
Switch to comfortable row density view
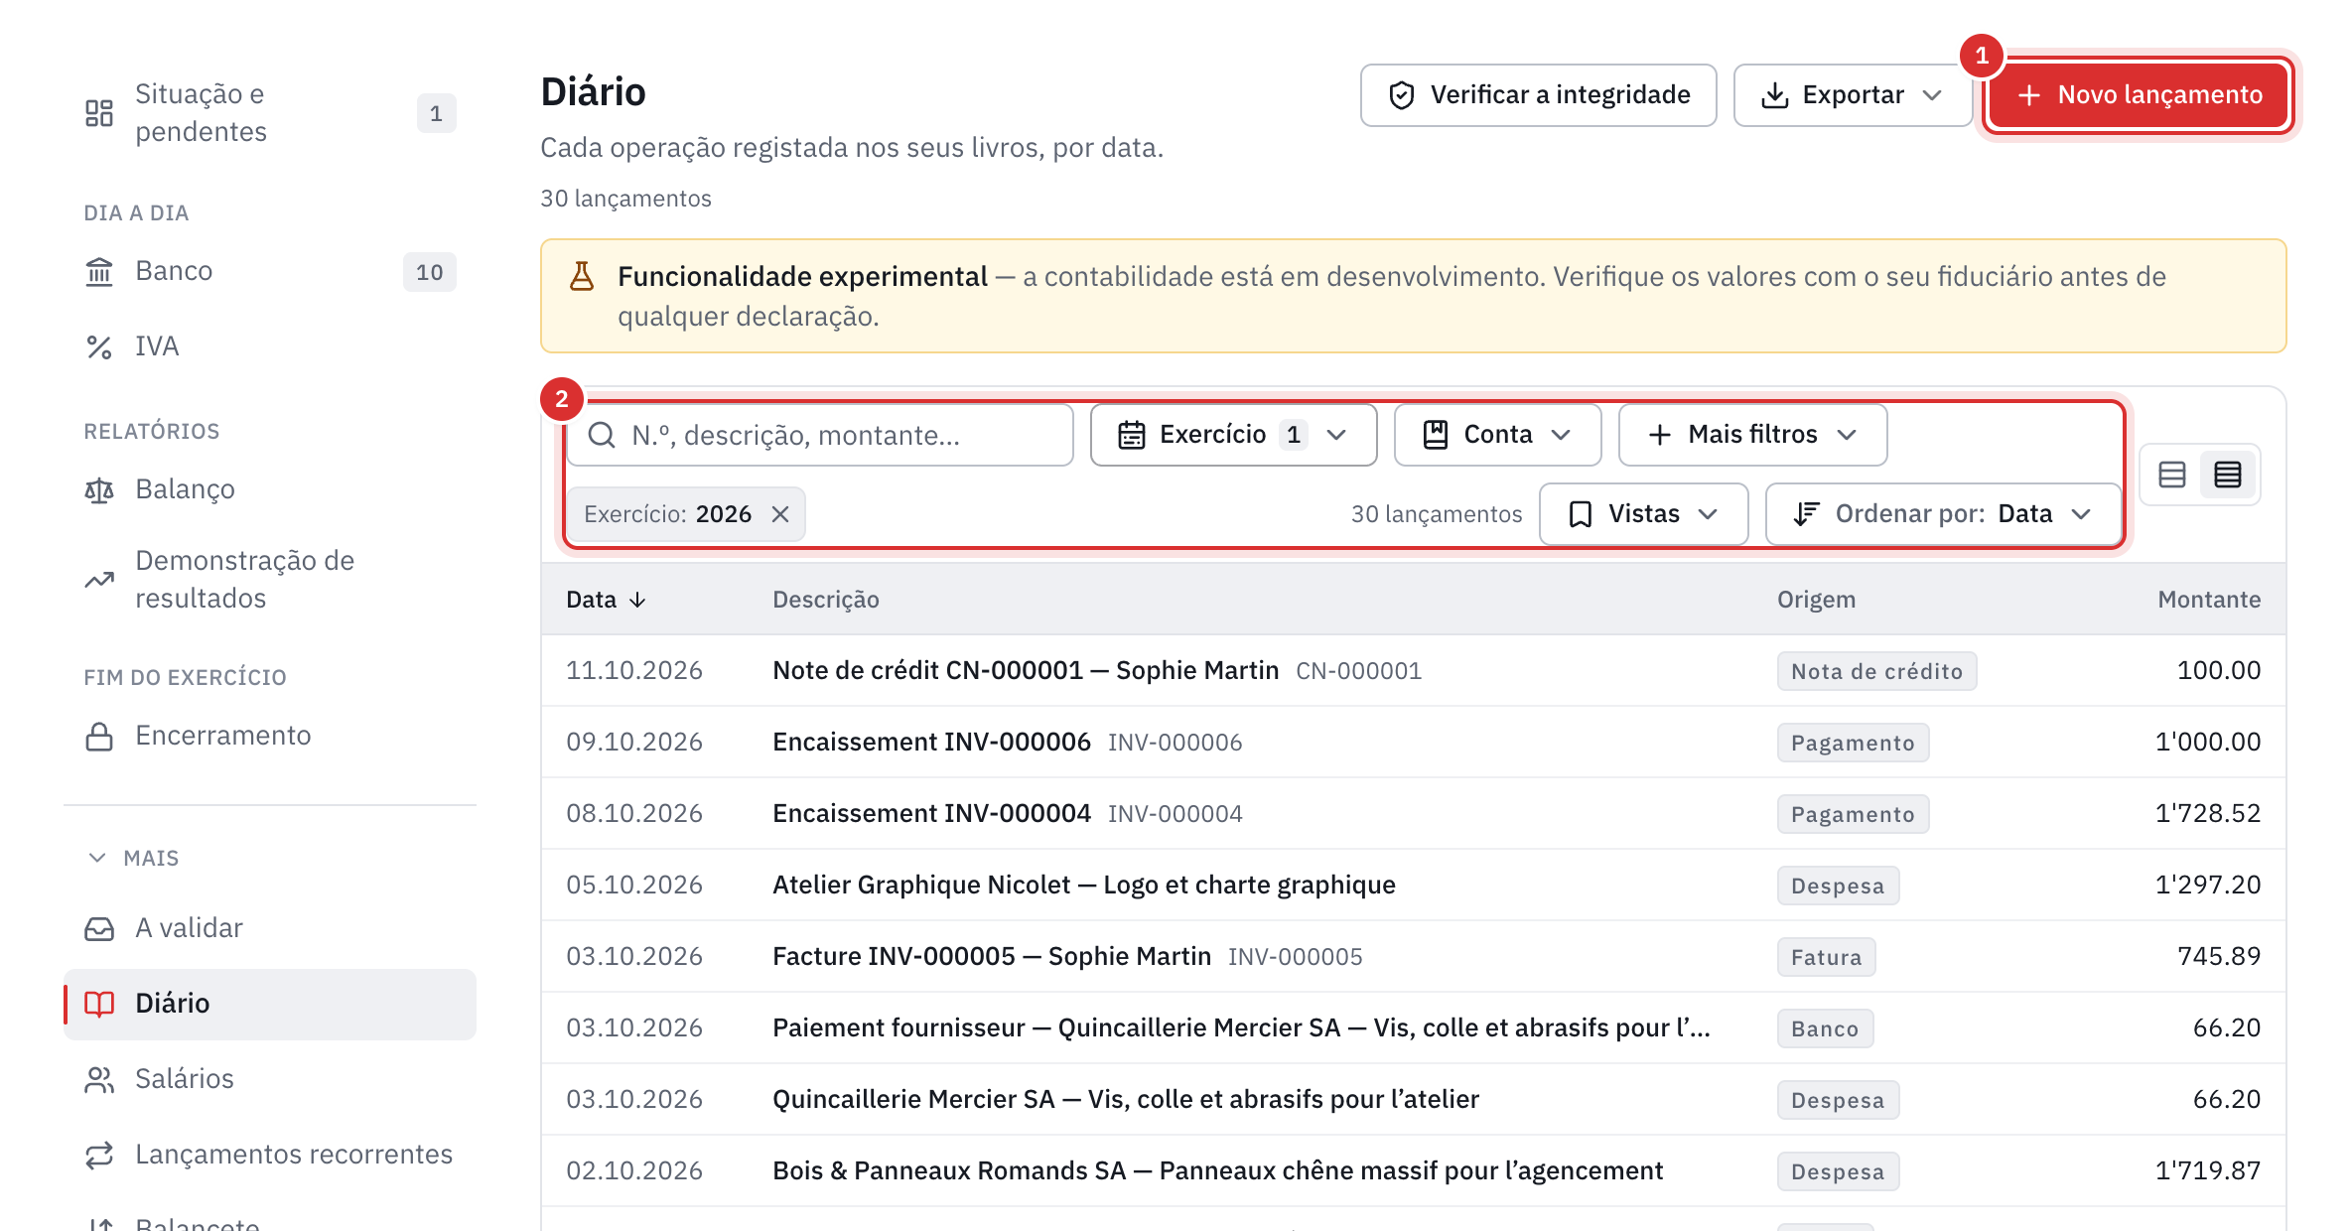pyautogui.click(x=2172, y=475)
